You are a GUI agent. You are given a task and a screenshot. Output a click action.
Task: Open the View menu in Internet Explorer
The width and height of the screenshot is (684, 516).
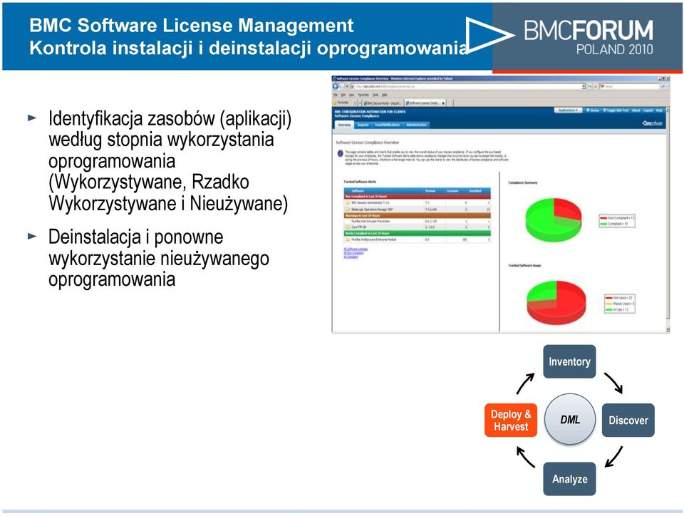click(351, 95)
